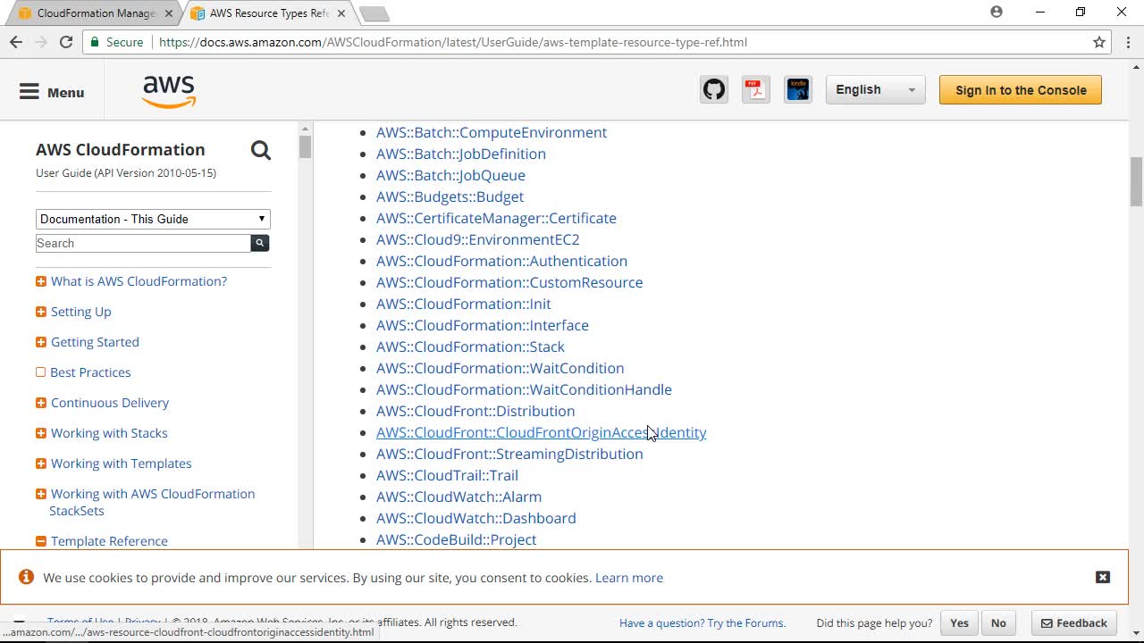
Task: Click the sidebar scrollbar thumb
Action: coord(305,146)
